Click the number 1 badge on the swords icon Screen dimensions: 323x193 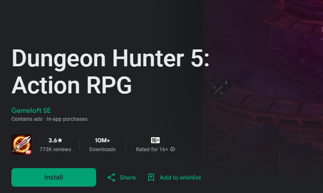[x=226, y=83]
